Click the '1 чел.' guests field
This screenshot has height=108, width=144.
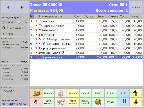15,34
